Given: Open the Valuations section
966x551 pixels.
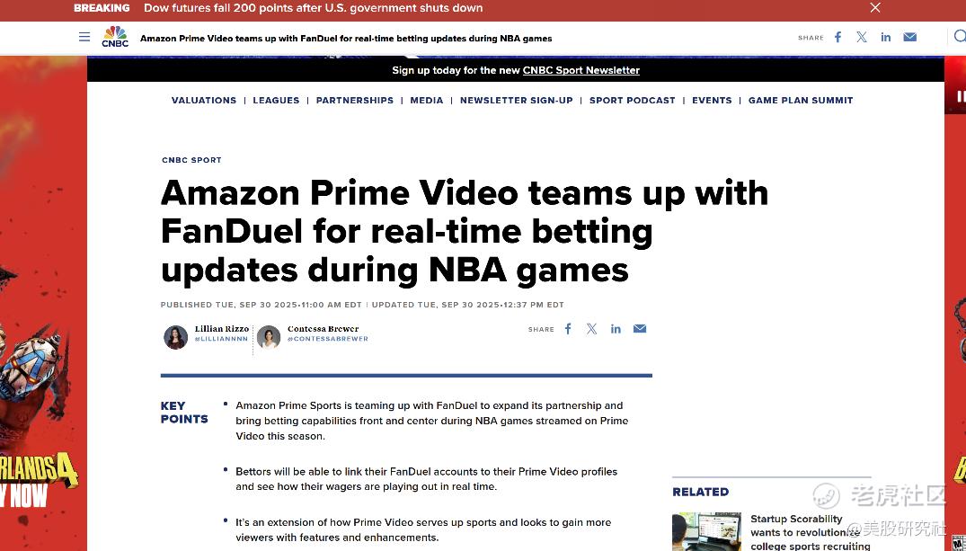Looking at the screenshot, I should point(204,100).
